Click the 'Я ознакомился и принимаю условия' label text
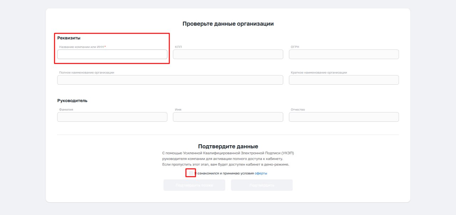 click(225, 173)
